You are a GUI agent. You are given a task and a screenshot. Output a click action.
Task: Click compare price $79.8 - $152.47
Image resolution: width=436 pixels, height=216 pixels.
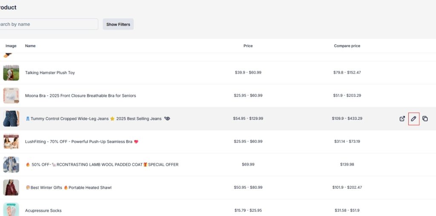pos(347,73)
